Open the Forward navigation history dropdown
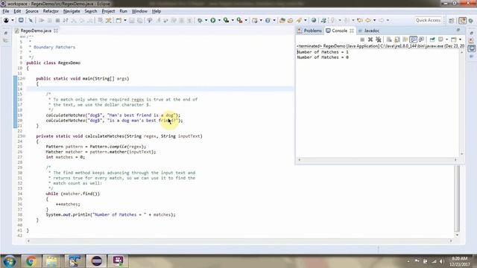This screenshot has height=268, width=477. coord(388,20)
